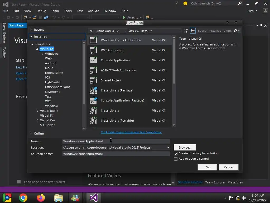The image size is (270, 203).
Task: Click the category tree vertical scrollbar thumb
Action: pos(84,74)
